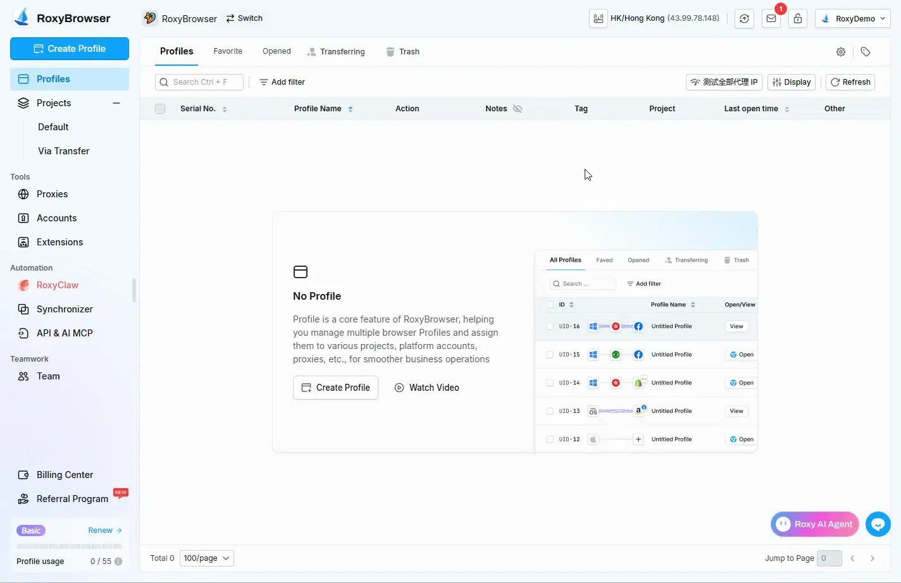Open the 100/page size dropdown
The height and width of the screenshot is (583, 901).
(x=207, y=558)
